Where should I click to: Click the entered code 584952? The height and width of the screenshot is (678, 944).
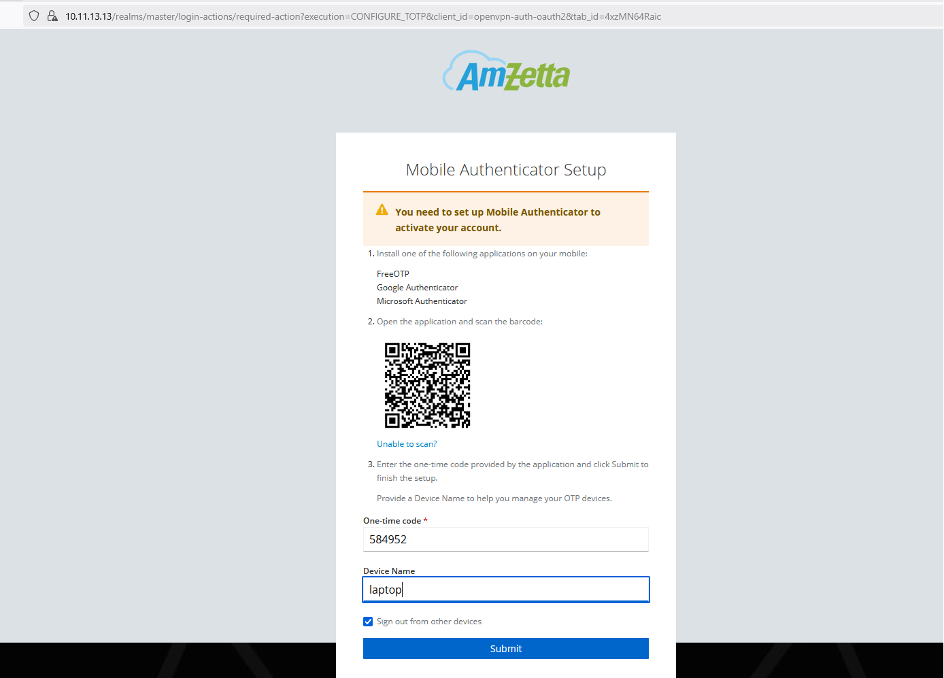click(388, 539)
